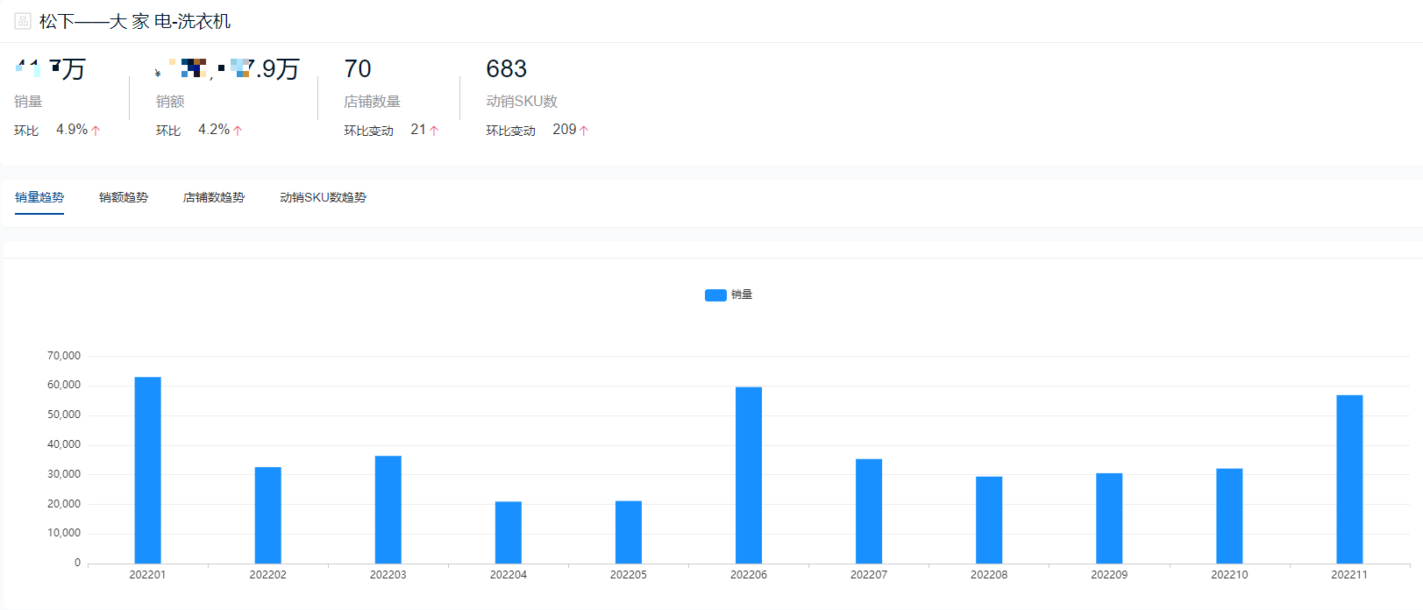Select the 店铺数趋势 tab
The image size is (1423, 610).
pyautogui.click(x=214, y=197)
